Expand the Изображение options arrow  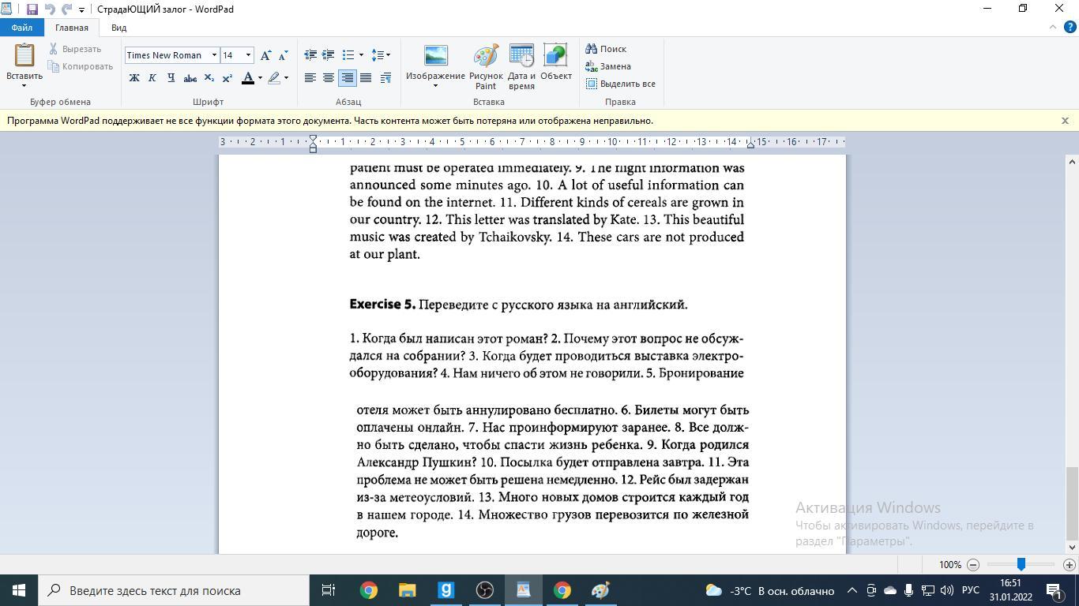click(x=435, y=86)
